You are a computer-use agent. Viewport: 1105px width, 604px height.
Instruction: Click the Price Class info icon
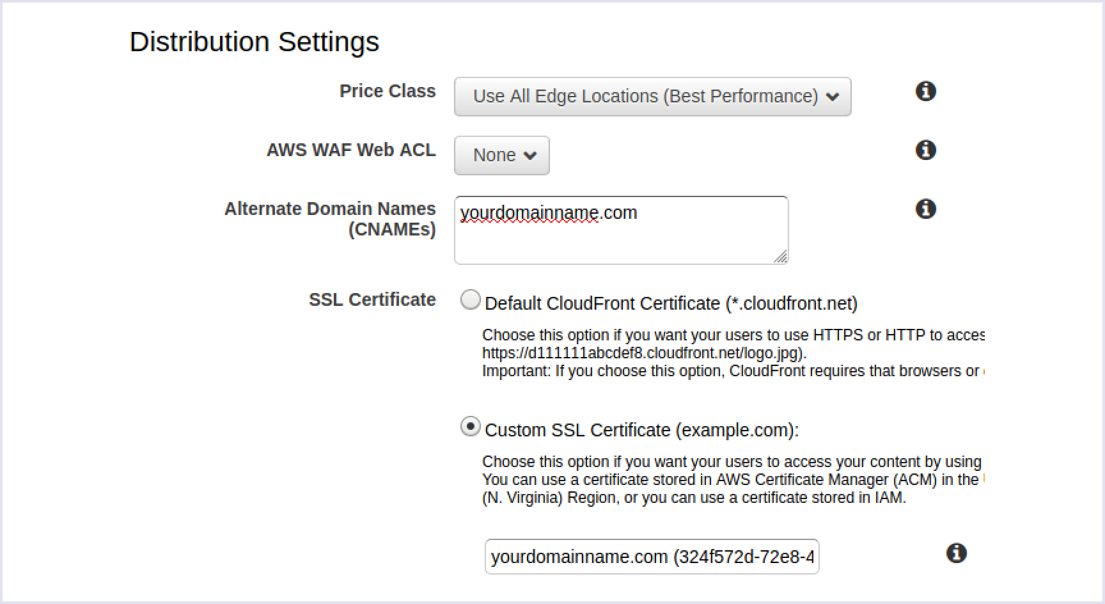pyautogui.click(x=925, y=91)
